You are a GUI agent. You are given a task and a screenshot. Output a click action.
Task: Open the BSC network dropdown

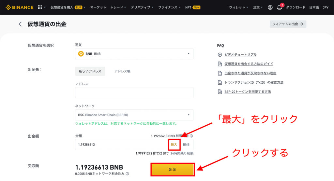(x=134, y=115)
